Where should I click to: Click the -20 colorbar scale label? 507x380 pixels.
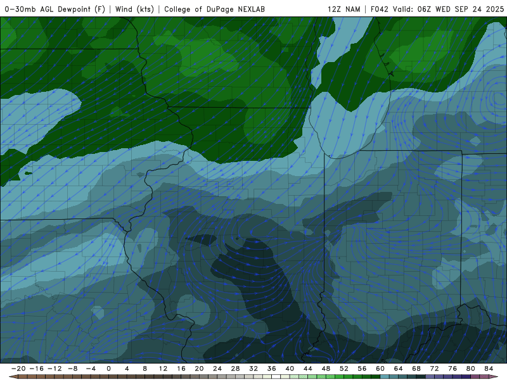pyautogui.click(x=18, y=369)
